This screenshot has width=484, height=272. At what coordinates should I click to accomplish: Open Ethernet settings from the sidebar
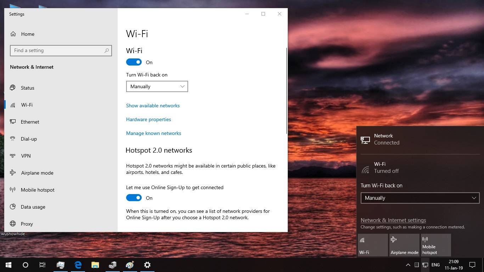(x=30, y=122)
